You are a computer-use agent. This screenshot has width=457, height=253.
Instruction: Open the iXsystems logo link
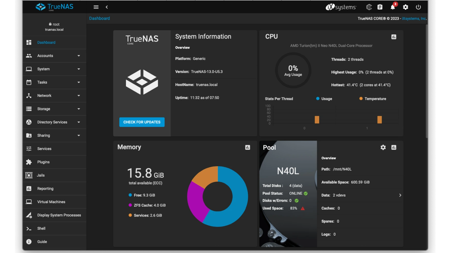tap(341, 7)
